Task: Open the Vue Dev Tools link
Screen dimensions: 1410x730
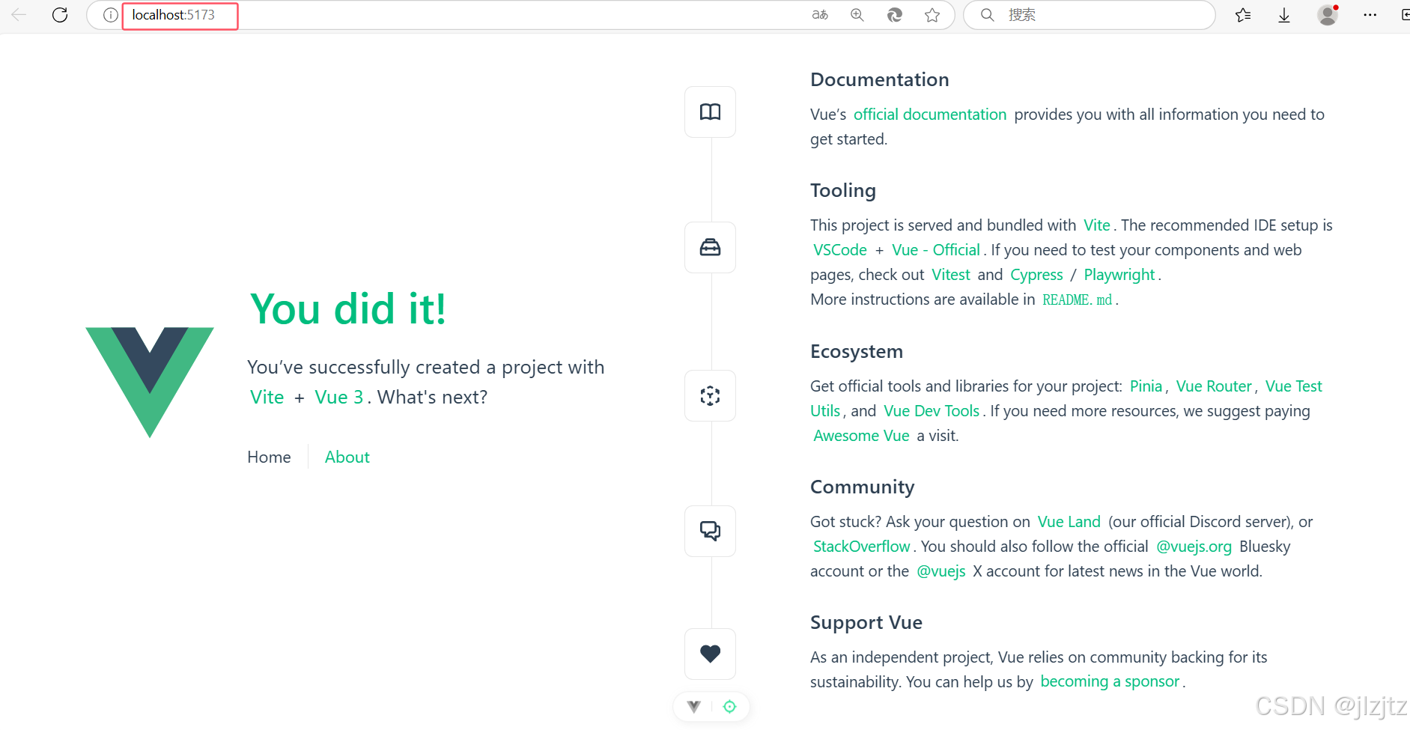Action: click(932, 411)
